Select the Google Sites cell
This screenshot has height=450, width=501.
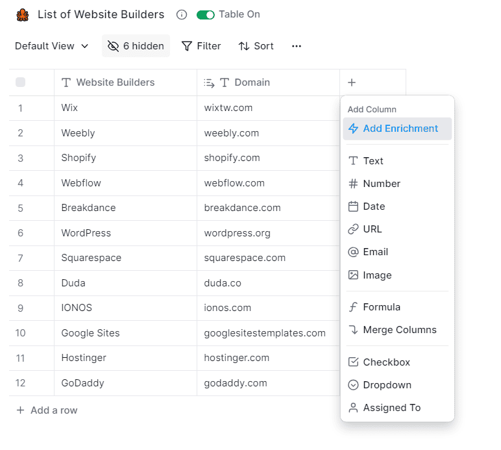(125, 333)
